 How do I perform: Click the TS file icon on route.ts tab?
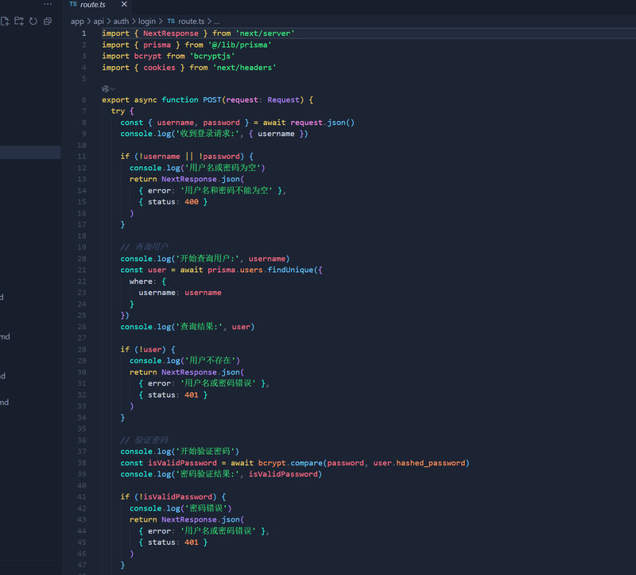(x=73, y=4)
